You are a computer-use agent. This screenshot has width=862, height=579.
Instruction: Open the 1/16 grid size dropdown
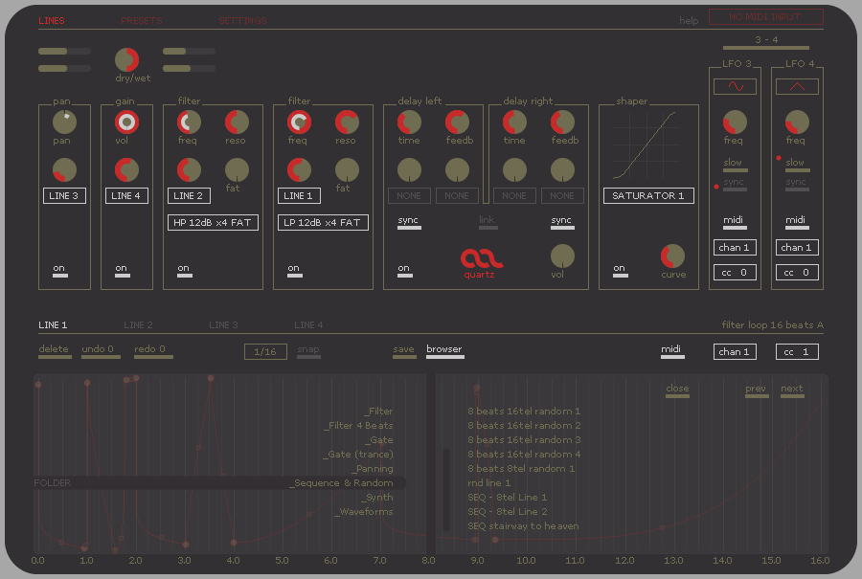click(x=265, y=352)
